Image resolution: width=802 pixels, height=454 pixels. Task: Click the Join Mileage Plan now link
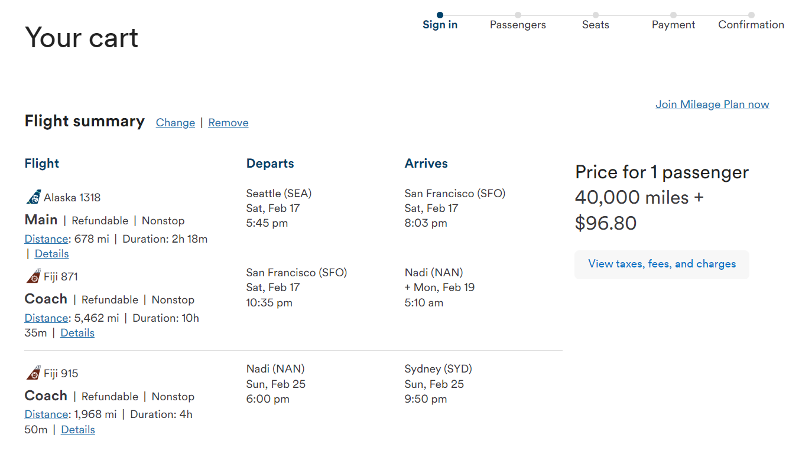(x=712, y=104)
